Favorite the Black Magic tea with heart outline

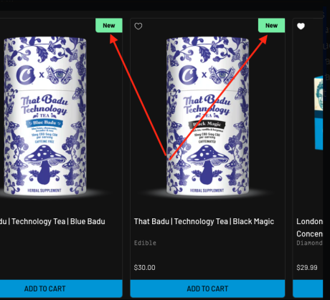pos(138,26)
